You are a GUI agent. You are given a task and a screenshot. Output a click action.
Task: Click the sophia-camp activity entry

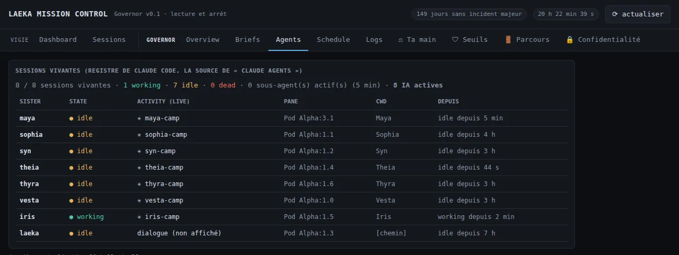162,135
